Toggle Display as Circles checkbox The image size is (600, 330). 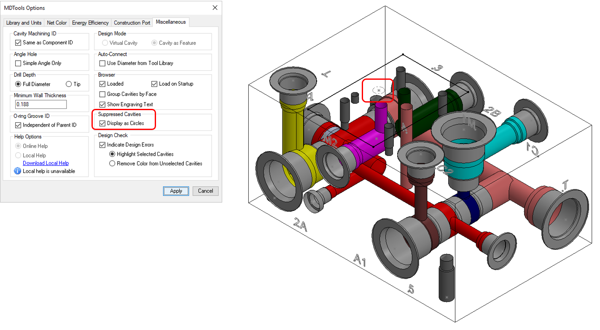102,123
